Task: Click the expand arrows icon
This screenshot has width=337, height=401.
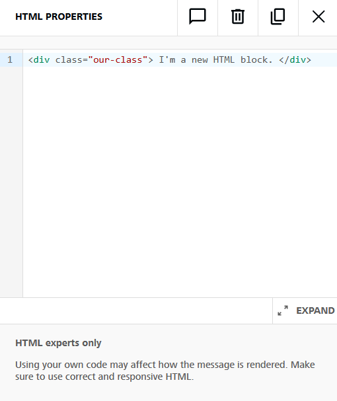Action: (x=283, y=310)
